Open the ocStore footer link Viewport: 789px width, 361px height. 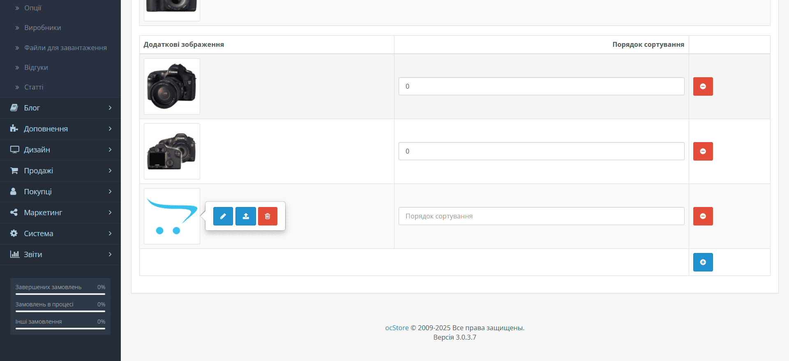tap(397, 328)
